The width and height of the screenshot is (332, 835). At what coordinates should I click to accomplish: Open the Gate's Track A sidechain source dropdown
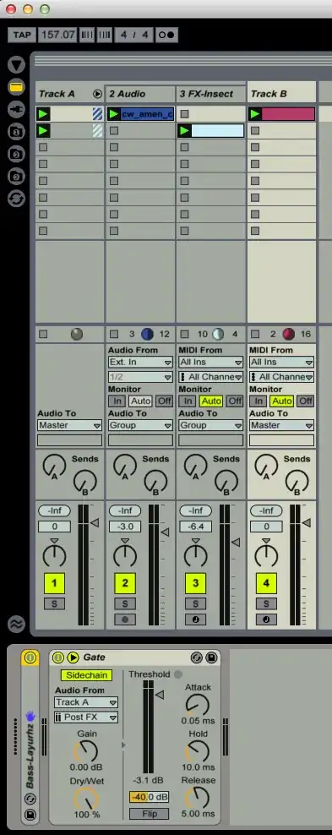click(86, 702)
